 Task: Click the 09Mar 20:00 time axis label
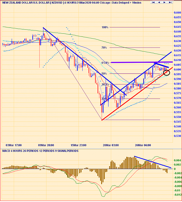(x=46, y=145)
